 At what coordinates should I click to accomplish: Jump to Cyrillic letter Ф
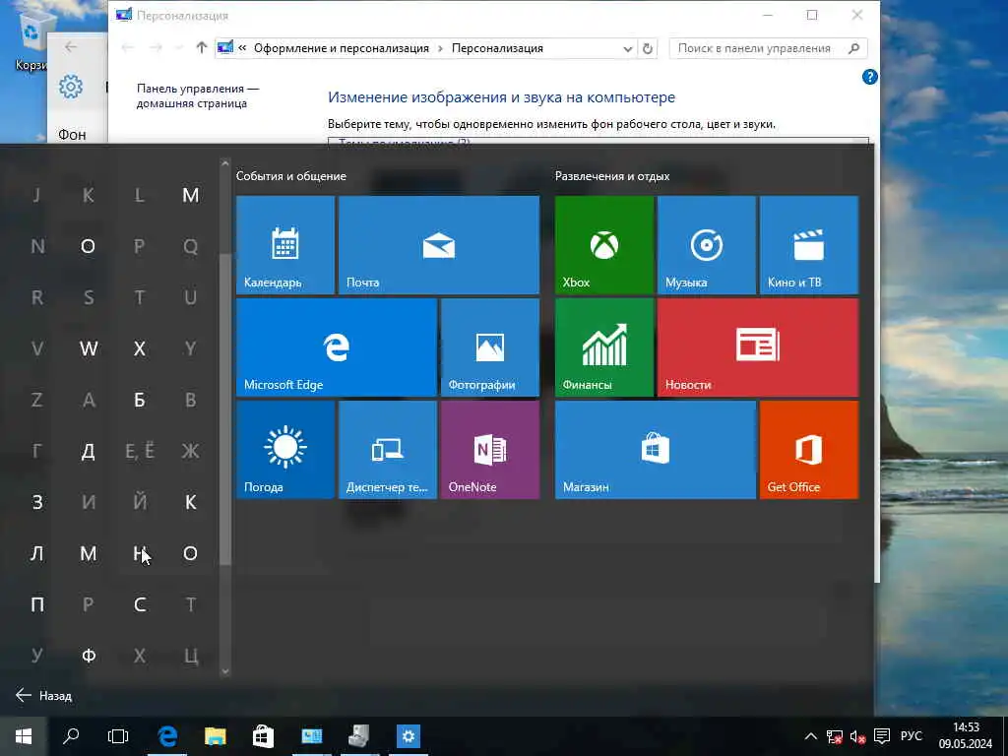89,656
